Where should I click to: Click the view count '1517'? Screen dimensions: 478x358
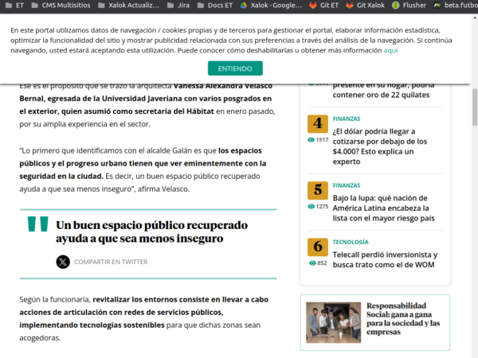point(322,140)
